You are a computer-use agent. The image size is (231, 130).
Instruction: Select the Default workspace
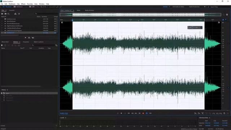tap(165, 7)
